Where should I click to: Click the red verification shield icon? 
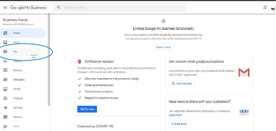(80, 62)
